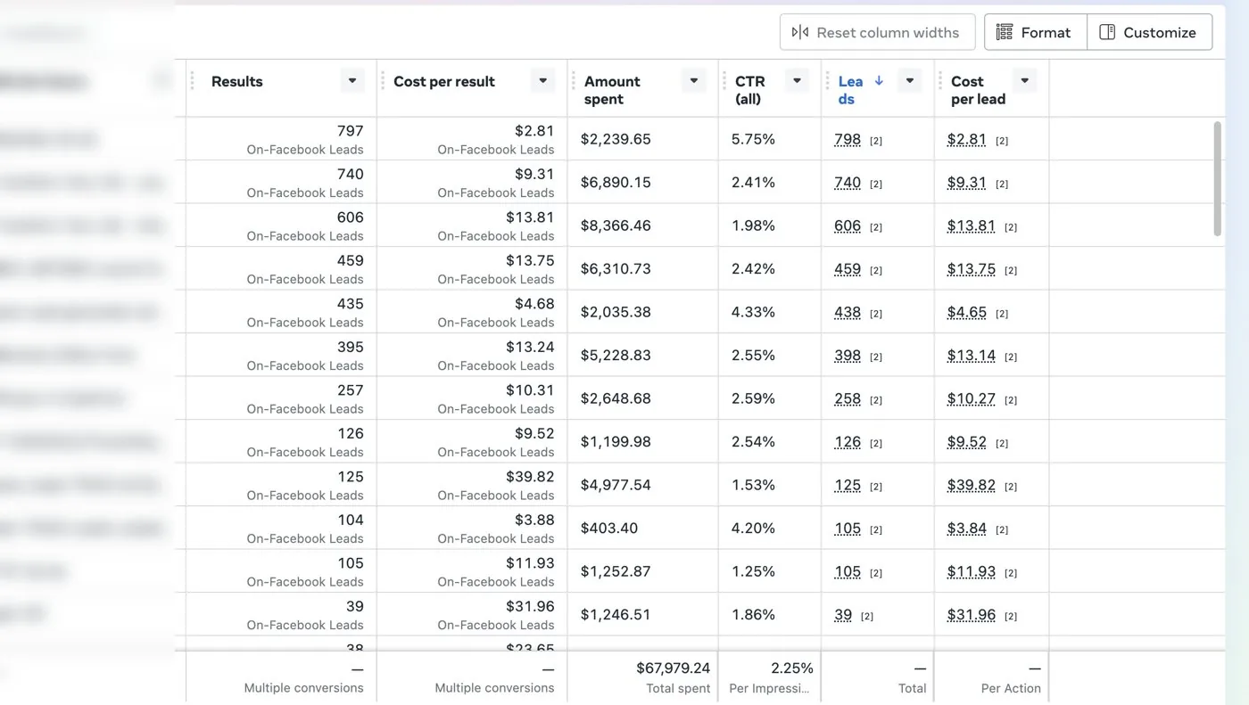Click the $39.82 cost per lead value
The height and width of the screenshot is (705, 1249).
coord(972,485)
